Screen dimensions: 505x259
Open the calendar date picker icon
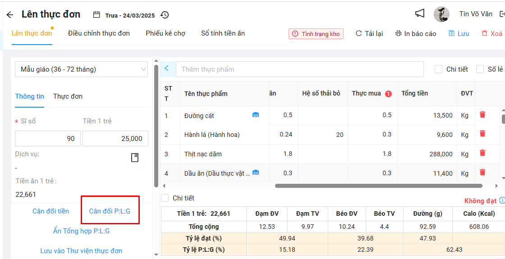[x=96, y=15]
